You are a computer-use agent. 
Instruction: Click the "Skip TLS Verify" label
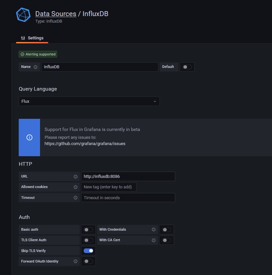[33, 251]
